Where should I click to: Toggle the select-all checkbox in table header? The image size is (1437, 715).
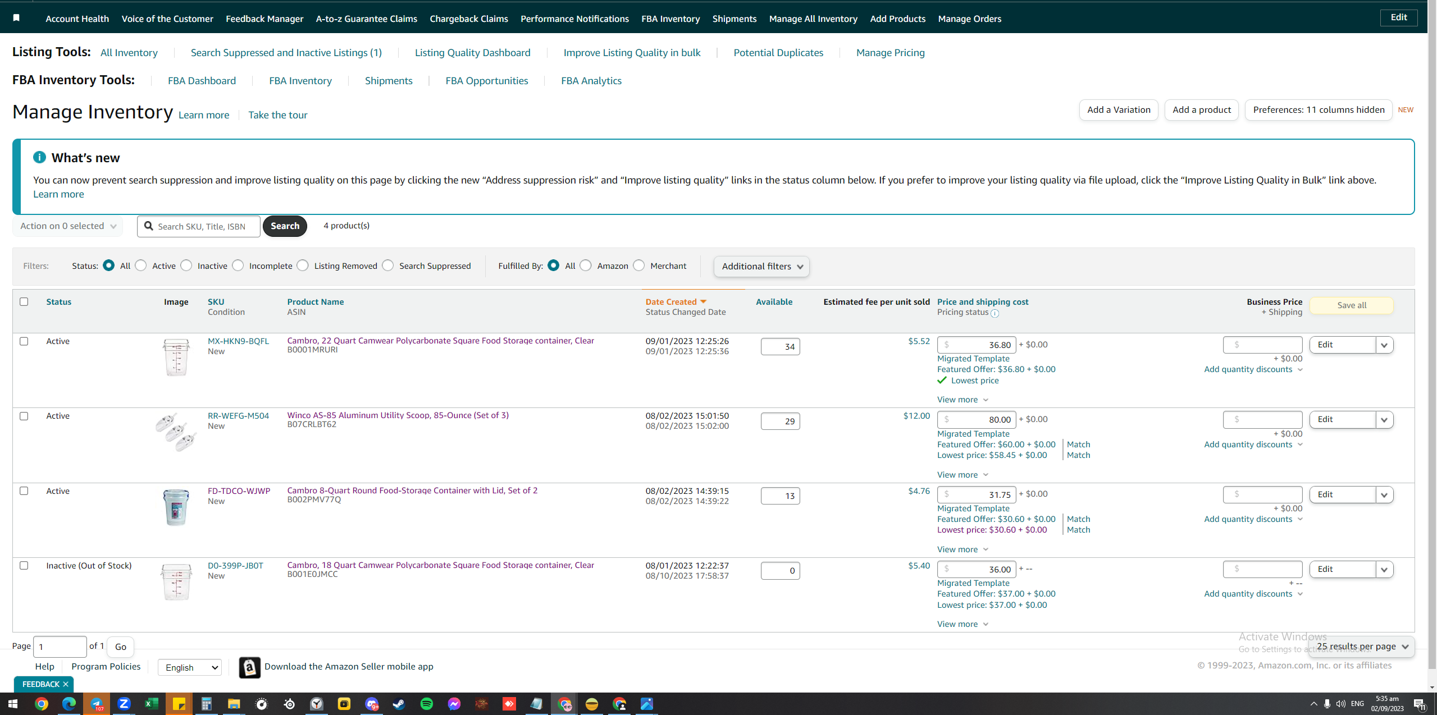[x=24, y=301]
